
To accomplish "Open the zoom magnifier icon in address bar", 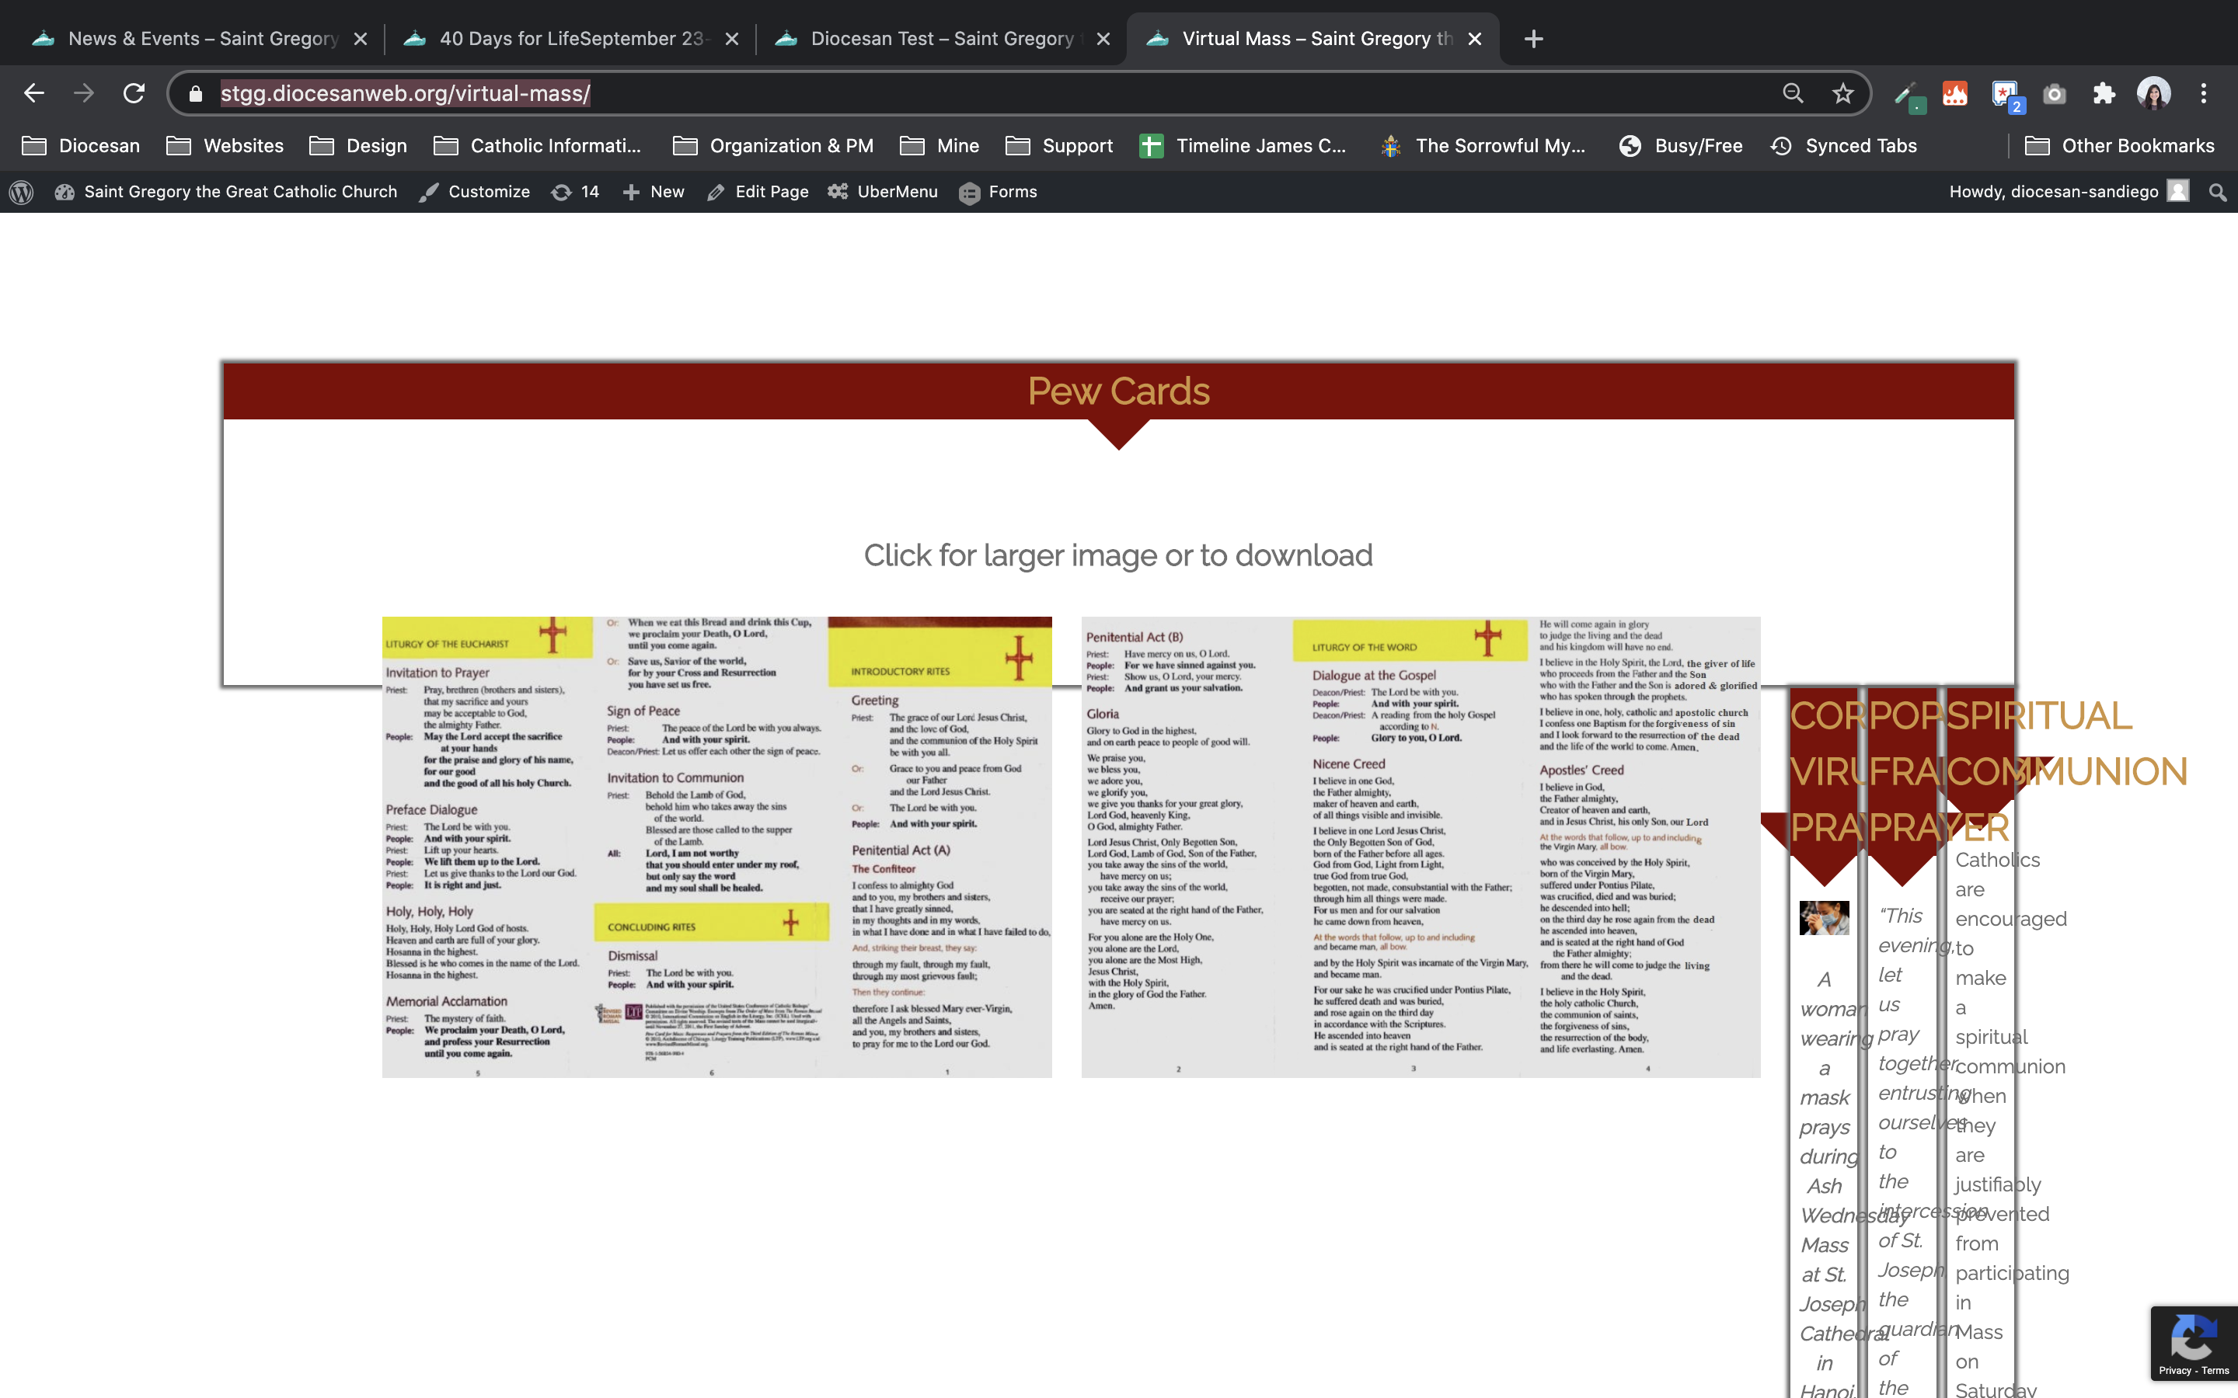I will tap(1794, 93).
